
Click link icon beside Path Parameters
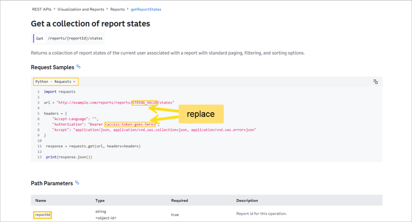coord(77,183)
